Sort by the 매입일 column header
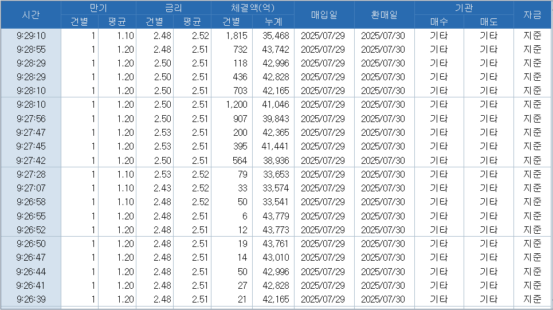Viewport: 553px width, 310px height. (x=324, y=15)
